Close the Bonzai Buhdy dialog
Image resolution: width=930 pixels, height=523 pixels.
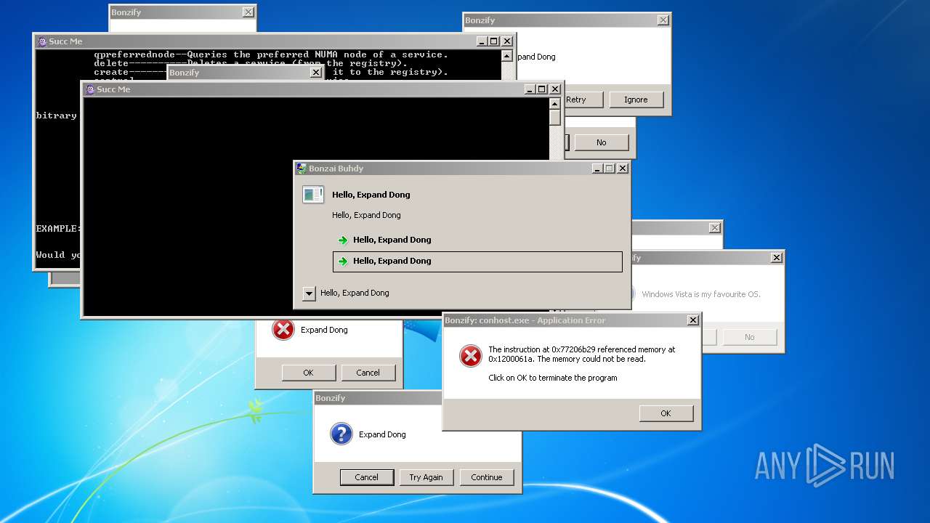622,169
